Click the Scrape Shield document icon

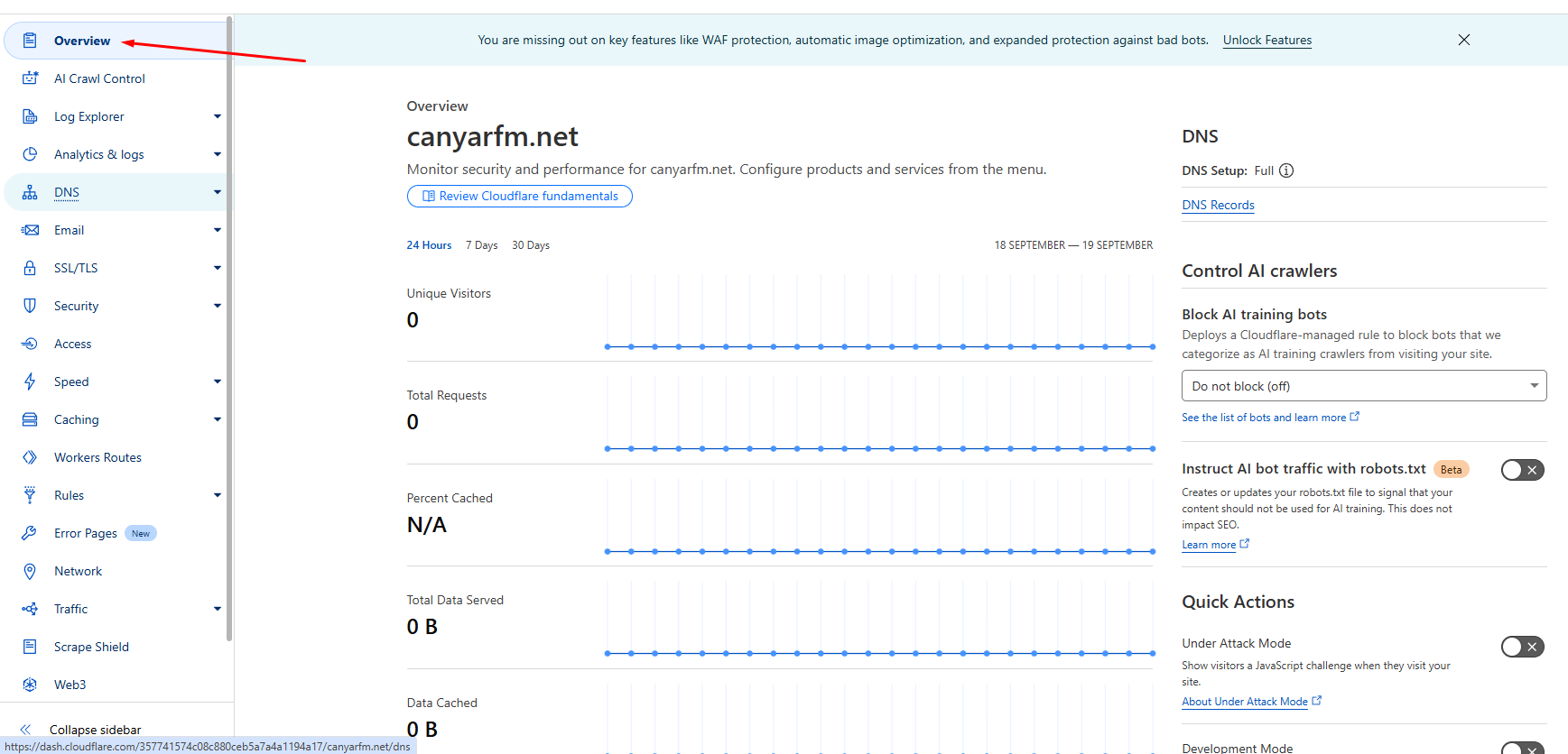pos(30,647)
